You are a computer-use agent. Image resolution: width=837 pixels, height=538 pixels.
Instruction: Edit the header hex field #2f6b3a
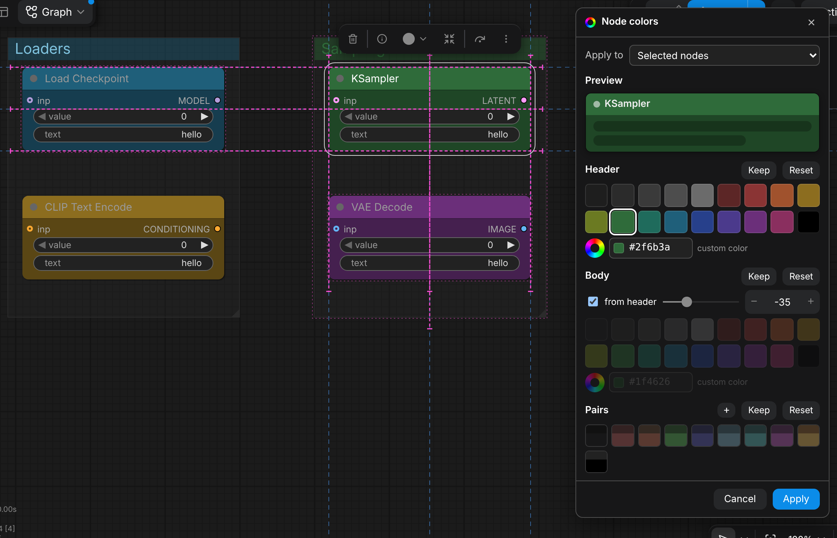651,248
